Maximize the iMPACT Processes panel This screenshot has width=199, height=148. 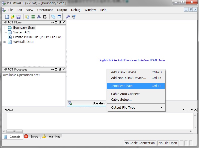point(56,70)
